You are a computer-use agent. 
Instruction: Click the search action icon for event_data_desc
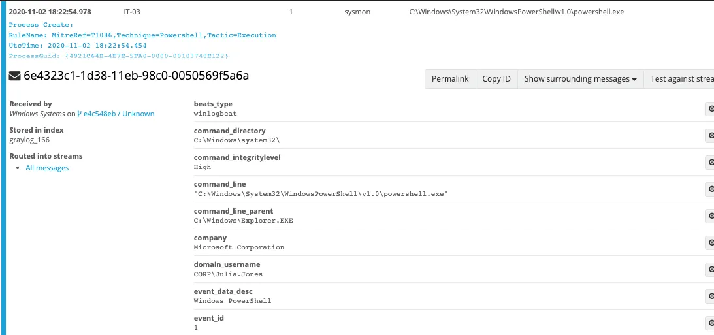(709, 296)
